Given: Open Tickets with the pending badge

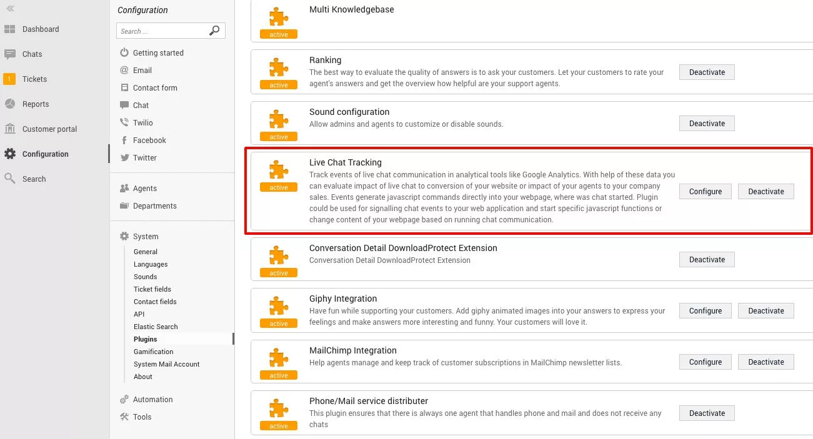Looking at the screenshot, I should [x=34, y=79].
